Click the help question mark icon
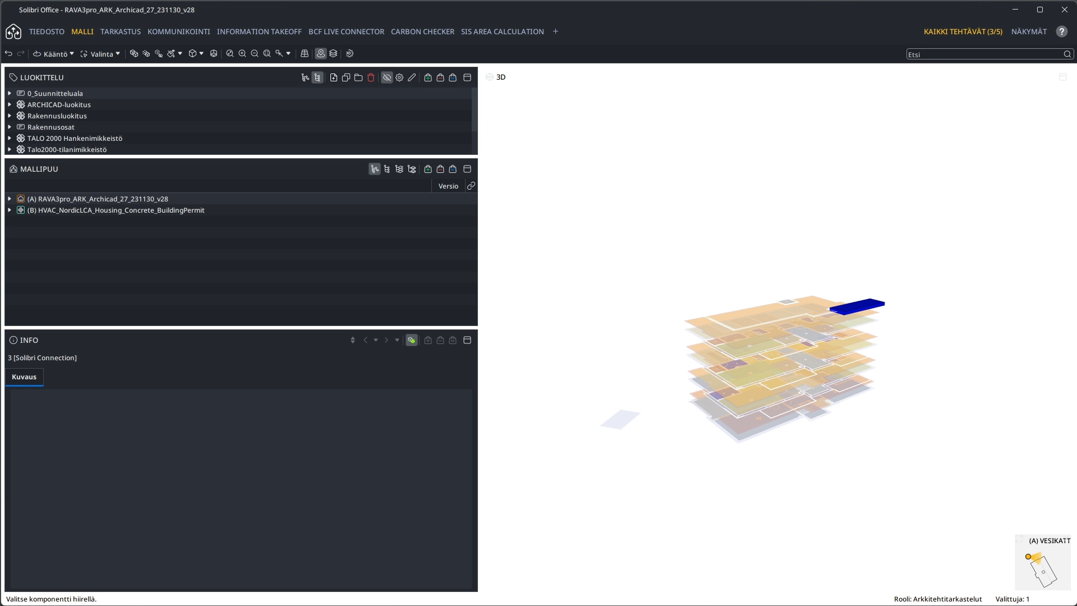Image resolution: width=1077 pixels, height=606 pixels. 1062,32
